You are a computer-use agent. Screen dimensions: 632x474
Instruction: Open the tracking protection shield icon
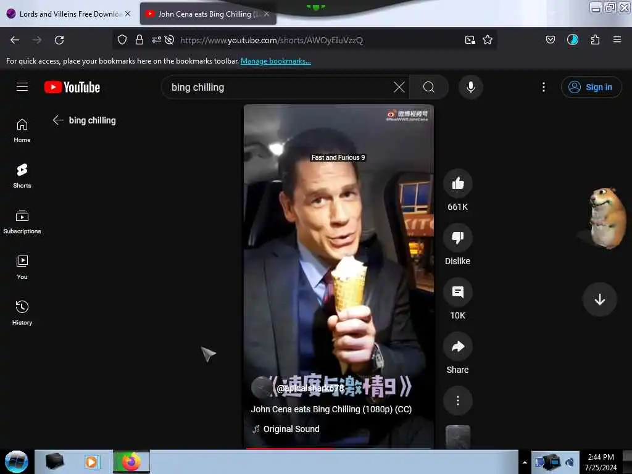pos(122,39)
